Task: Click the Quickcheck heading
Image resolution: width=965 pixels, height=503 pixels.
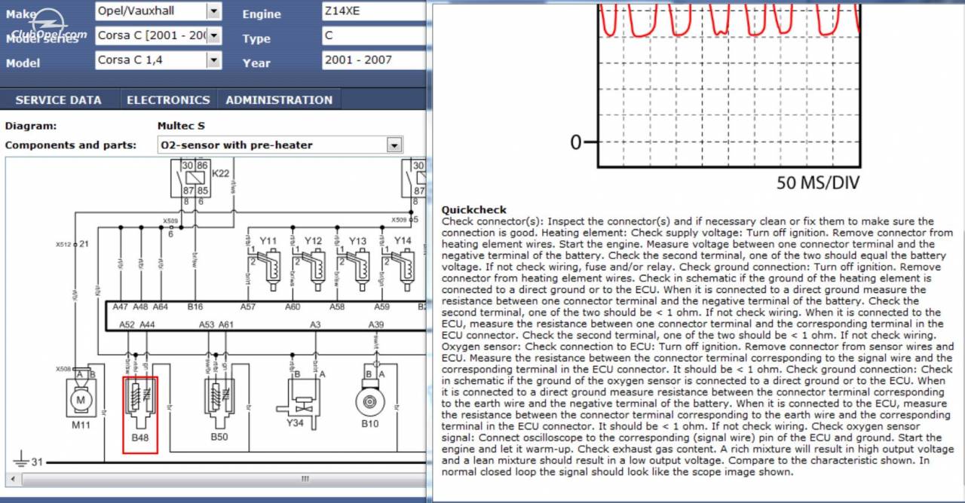Action: [474, 210]
